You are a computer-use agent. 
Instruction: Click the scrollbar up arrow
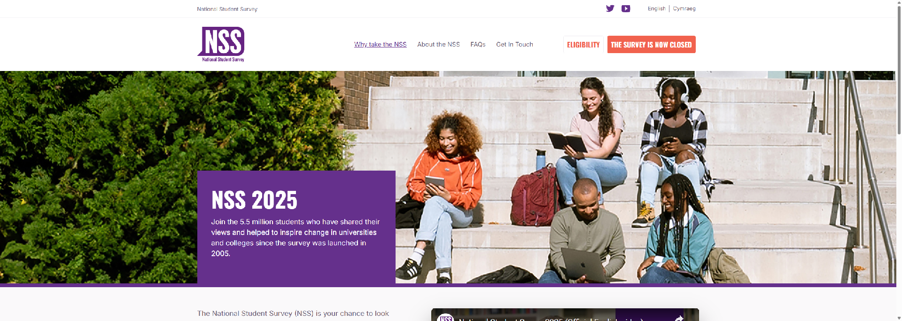tap(899, 3)
